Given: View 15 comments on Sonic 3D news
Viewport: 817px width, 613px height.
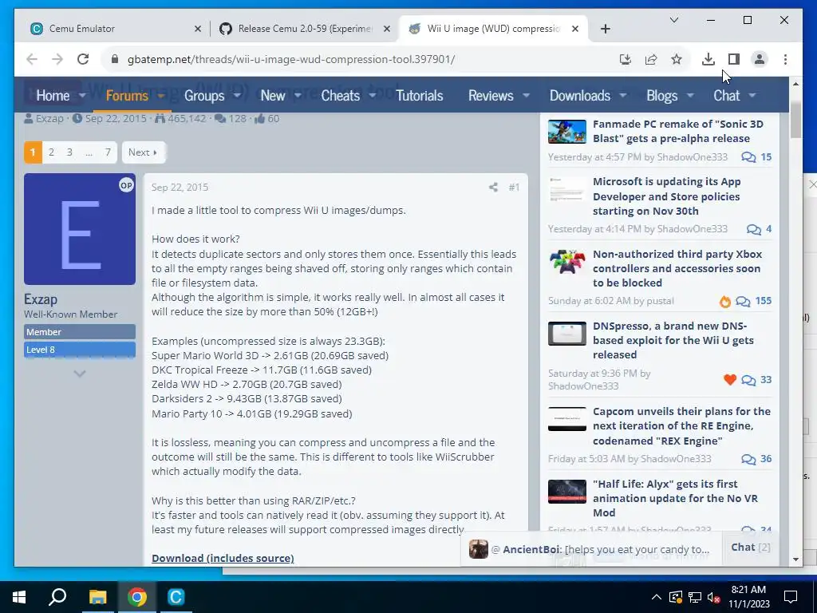Looking at the screenshot, I should point(756,157).
